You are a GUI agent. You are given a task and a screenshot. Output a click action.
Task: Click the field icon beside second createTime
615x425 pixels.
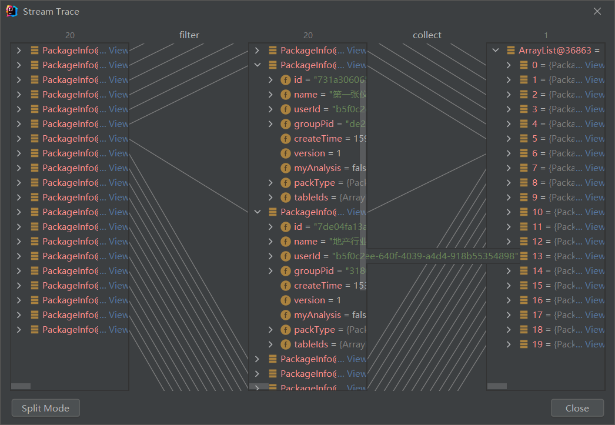pyautogui.click(x=286, y=286)
